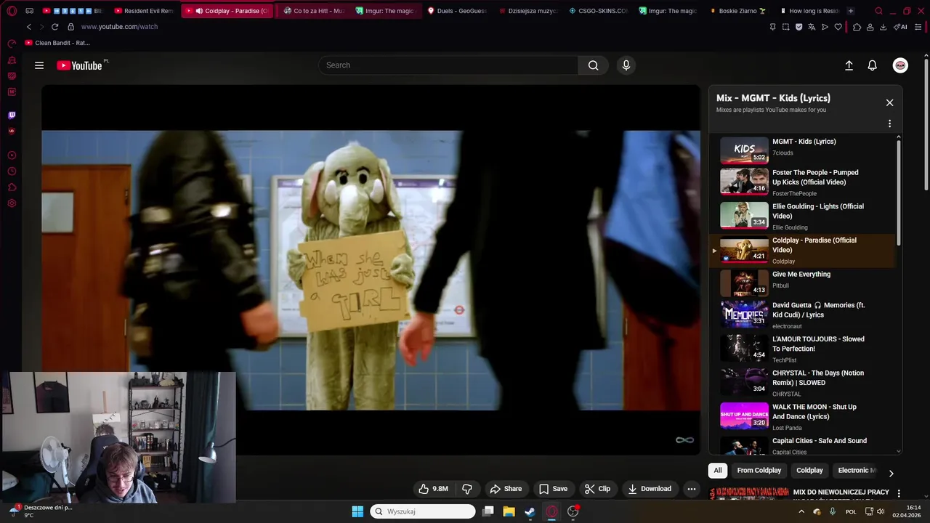930x523 pixels.
Task: Open browser downloads toolbar icon
Action: [x=883, y=27]
